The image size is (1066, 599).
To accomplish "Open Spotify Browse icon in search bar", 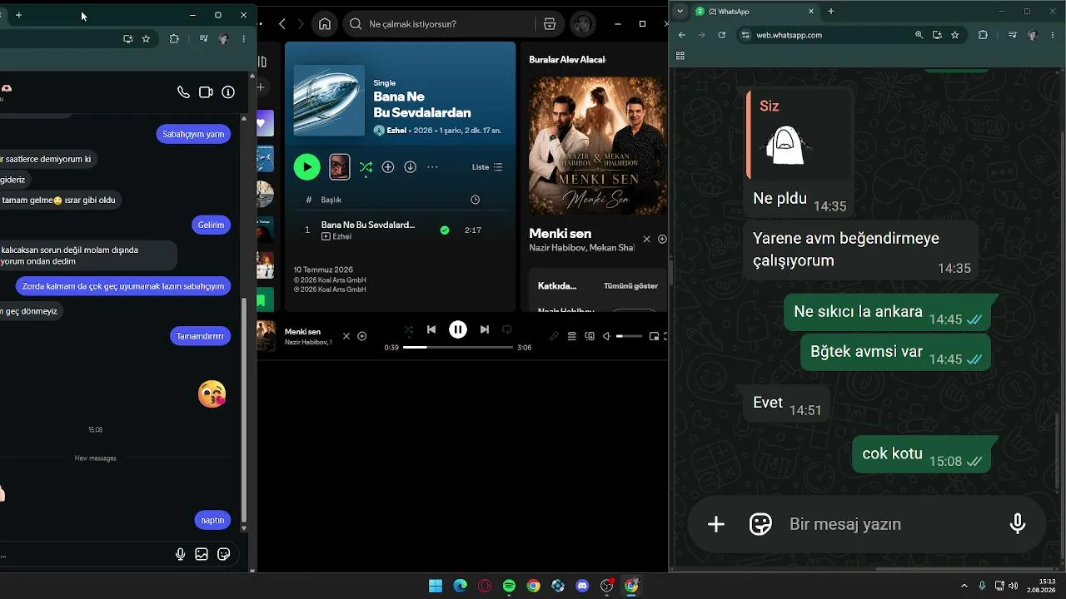I will click(550, 24).
